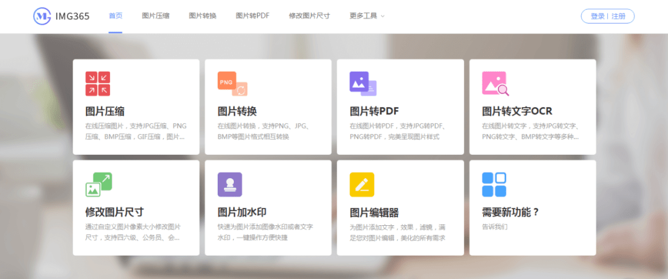Click the green resize image icon

click(98, 184)
